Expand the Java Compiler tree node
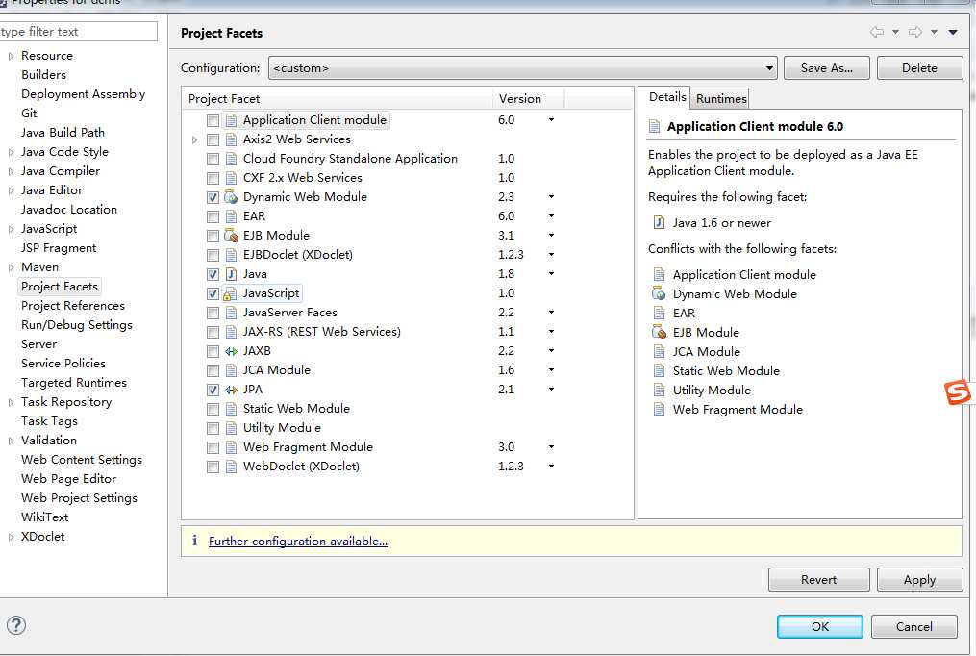The image size is (976, 656). [11, 171]
